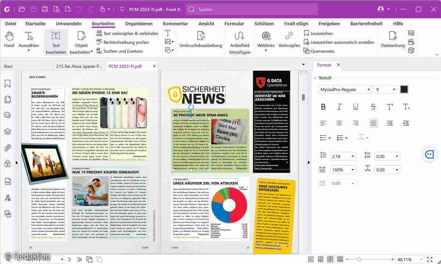Click the black text color swatch
The height and width of the screenshot is (264, 441).
coord(404,89)
